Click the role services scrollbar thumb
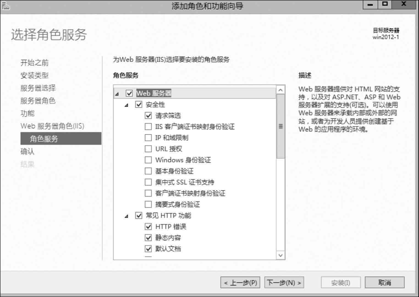The image size is (419, 297). [280, 126]
